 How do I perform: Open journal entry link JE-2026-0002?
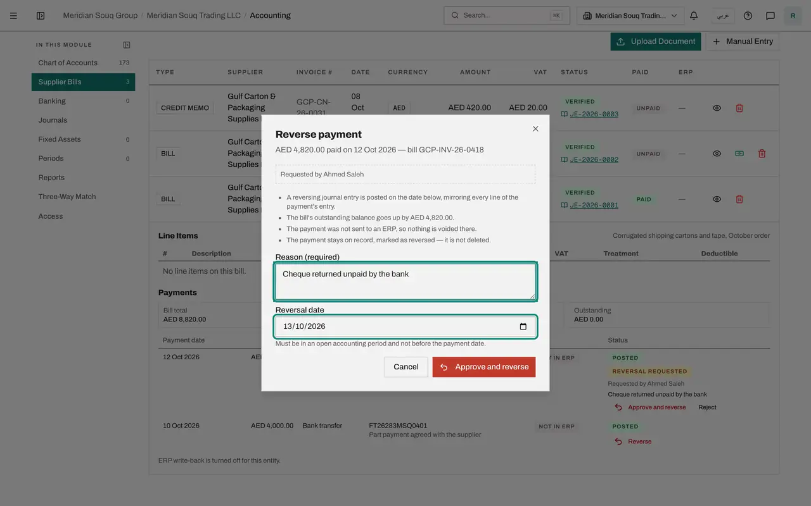click(x=594, y=160)
